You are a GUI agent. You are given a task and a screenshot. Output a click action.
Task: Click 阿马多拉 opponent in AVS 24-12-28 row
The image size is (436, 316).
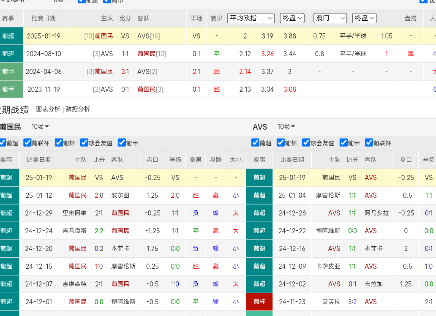click(377, 213)
